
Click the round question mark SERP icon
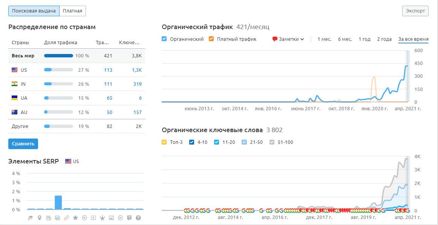[x=138, y=218]
